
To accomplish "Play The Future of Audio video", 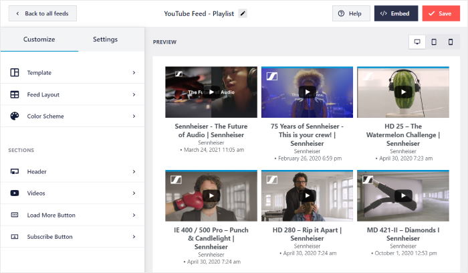I will click(211, 92).
